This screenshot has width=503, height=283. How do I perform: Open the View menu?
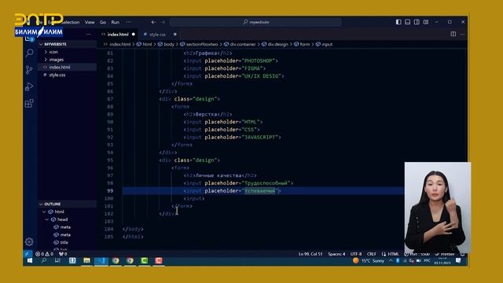pos(90,22)
